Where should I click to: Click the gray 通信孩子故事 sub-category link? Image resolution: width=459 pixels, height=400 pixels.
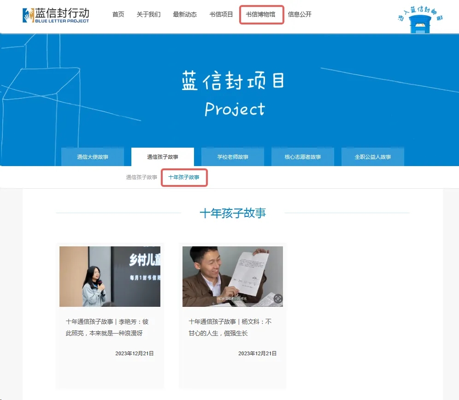click(x=141, y=177)
